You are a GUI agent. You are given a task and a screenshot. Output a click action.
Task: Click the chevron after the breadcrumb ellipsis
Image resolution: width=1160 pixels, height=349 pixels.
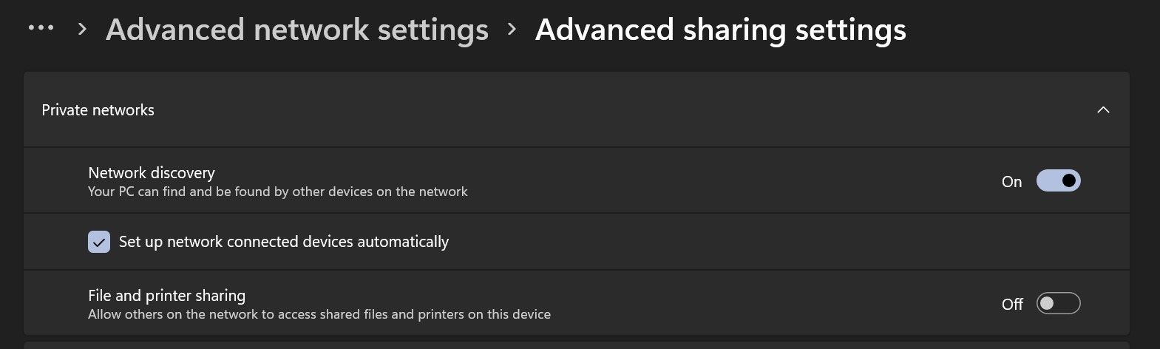tap(83, 29)
